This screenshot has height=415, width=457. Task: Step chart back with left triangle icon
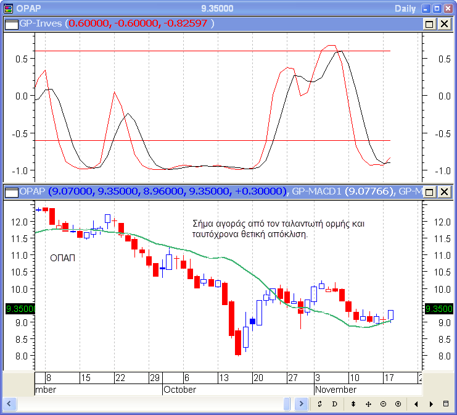point(415,404)
